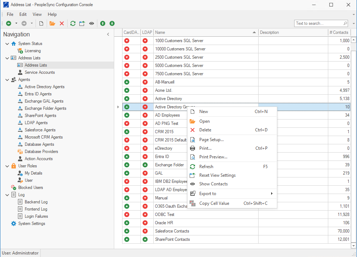Image resolution: width=357 pixels, height=257 pixels.
Task: Choose Refresh from the context menu
Action: pos(232,167)
